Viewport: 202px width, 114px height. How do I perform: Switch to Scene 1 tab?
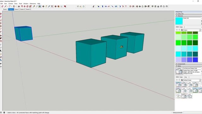click(x=5, y=9)
